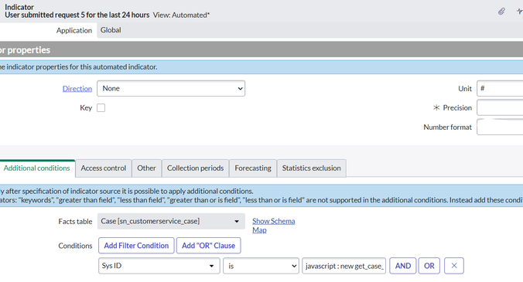Open the Show Schema Map link

(x=274, y=226)
